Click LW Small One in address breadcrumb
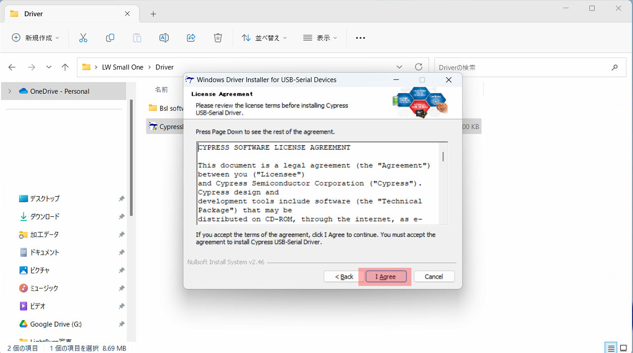Image resolution: width=633 pixels, height=353 pixels. 123,67
